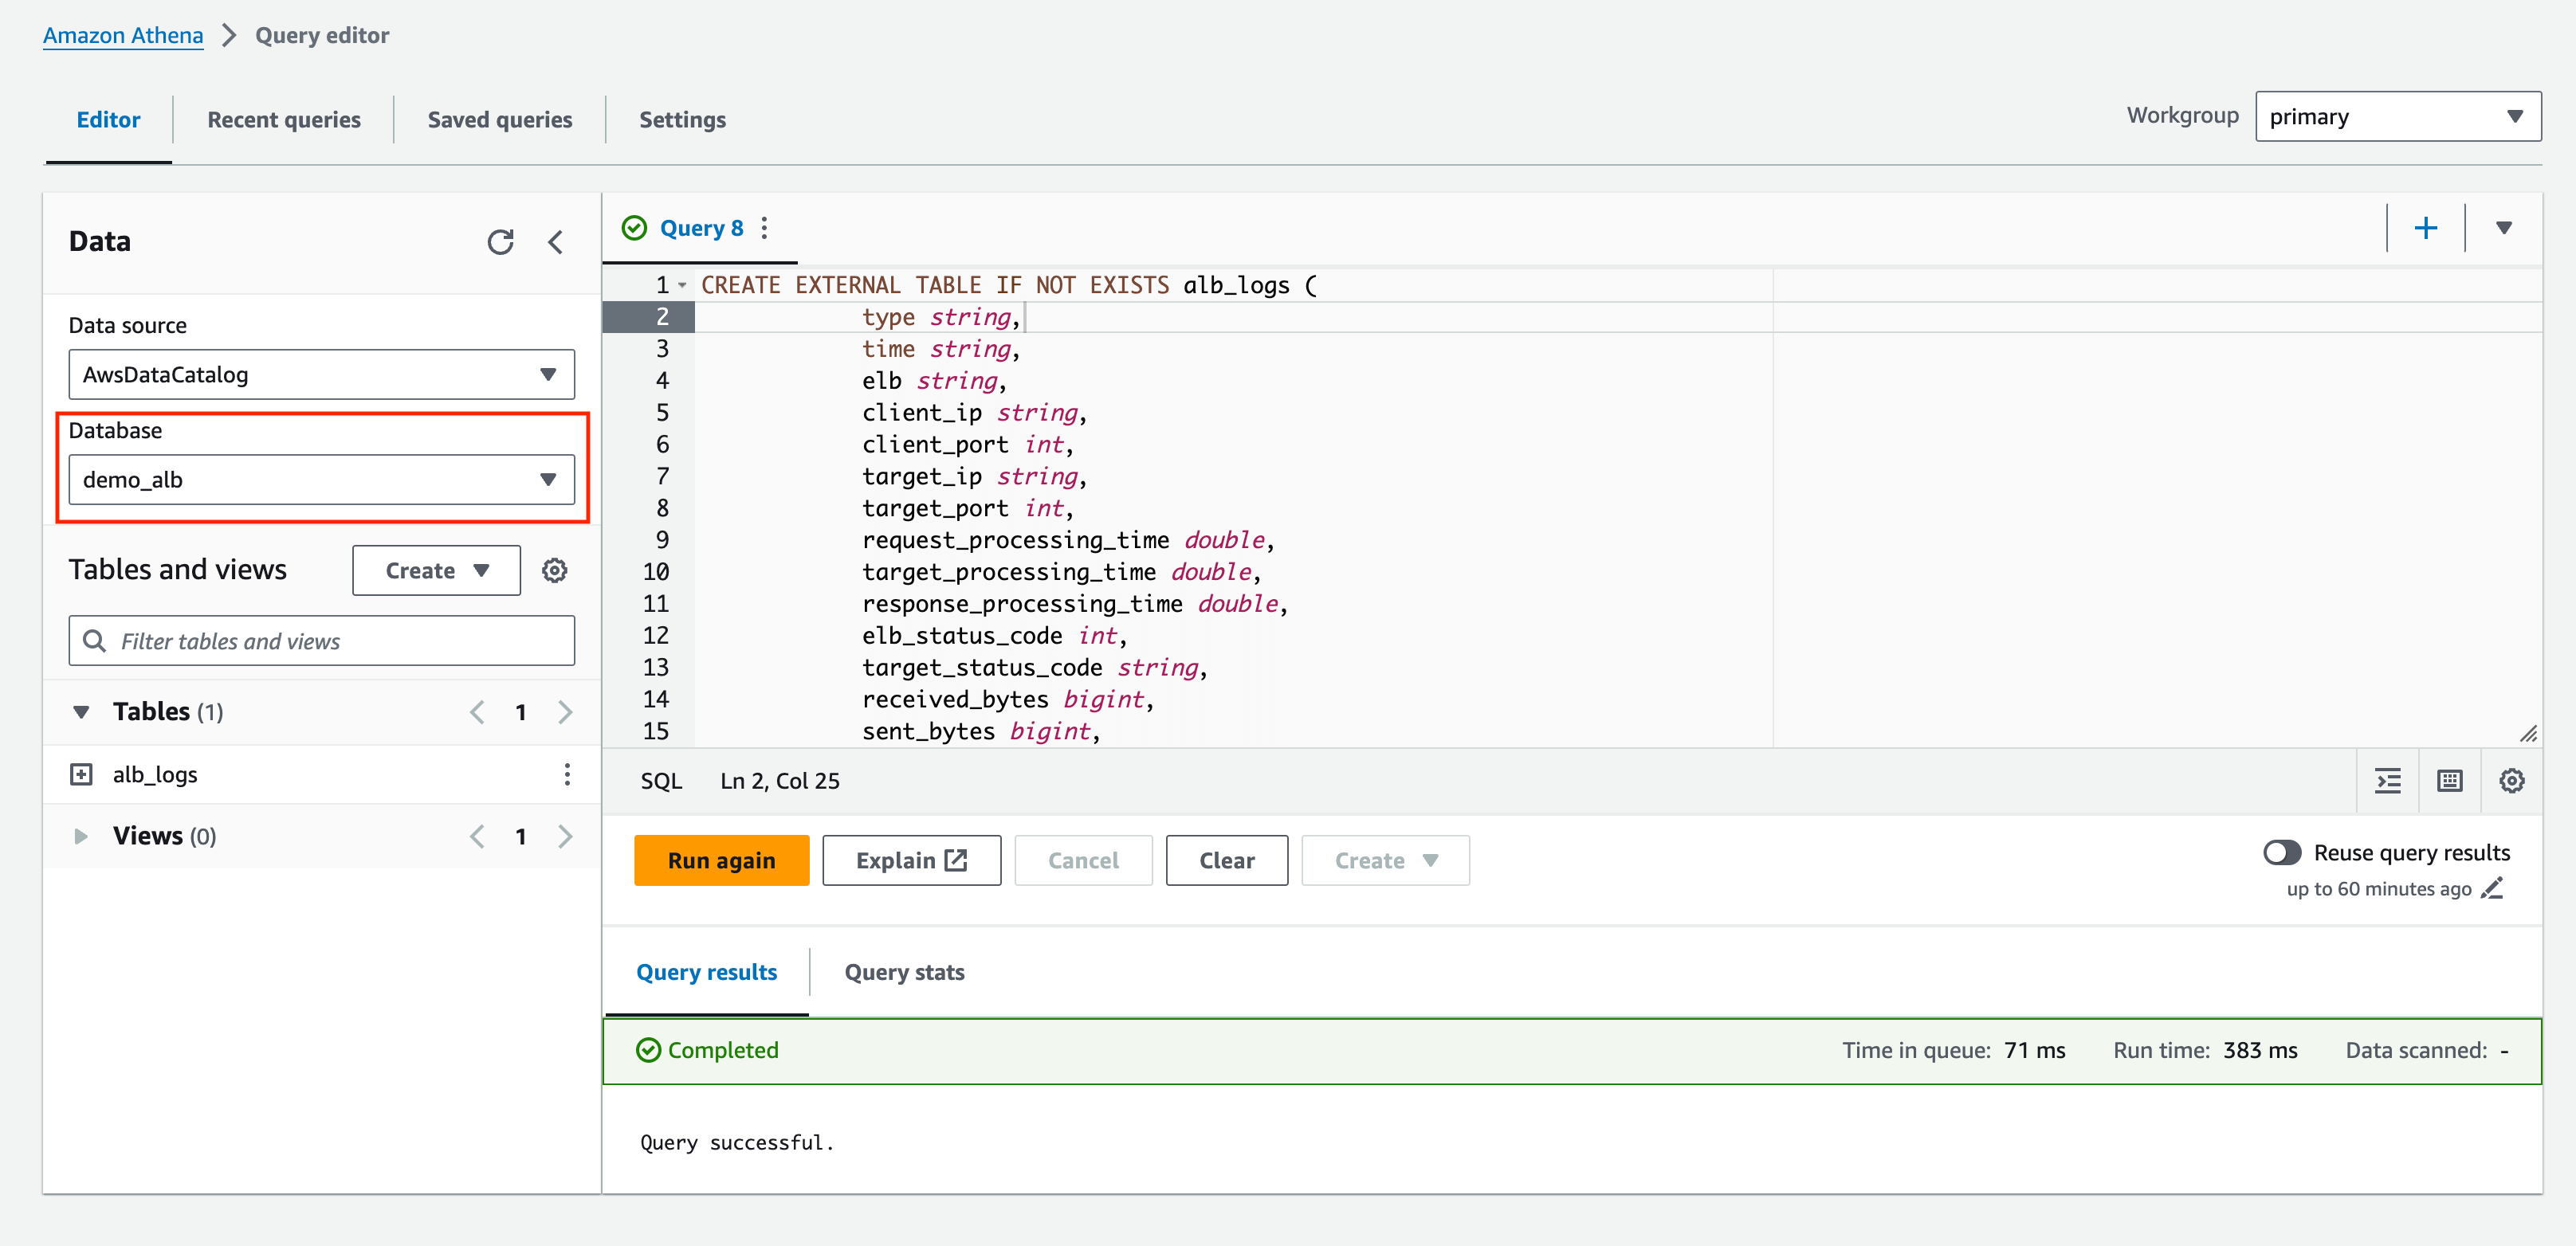Click the Clear button
Image resolution: width=2576 pixels, height=1246 pixels.
coord(1226,860)
